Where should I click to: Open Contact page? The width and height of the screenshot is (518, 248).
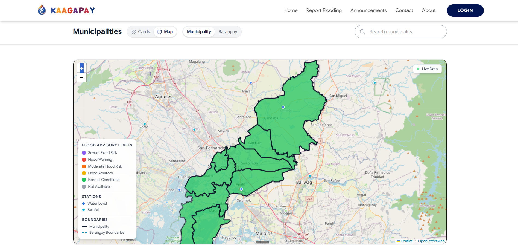[404, 10]
